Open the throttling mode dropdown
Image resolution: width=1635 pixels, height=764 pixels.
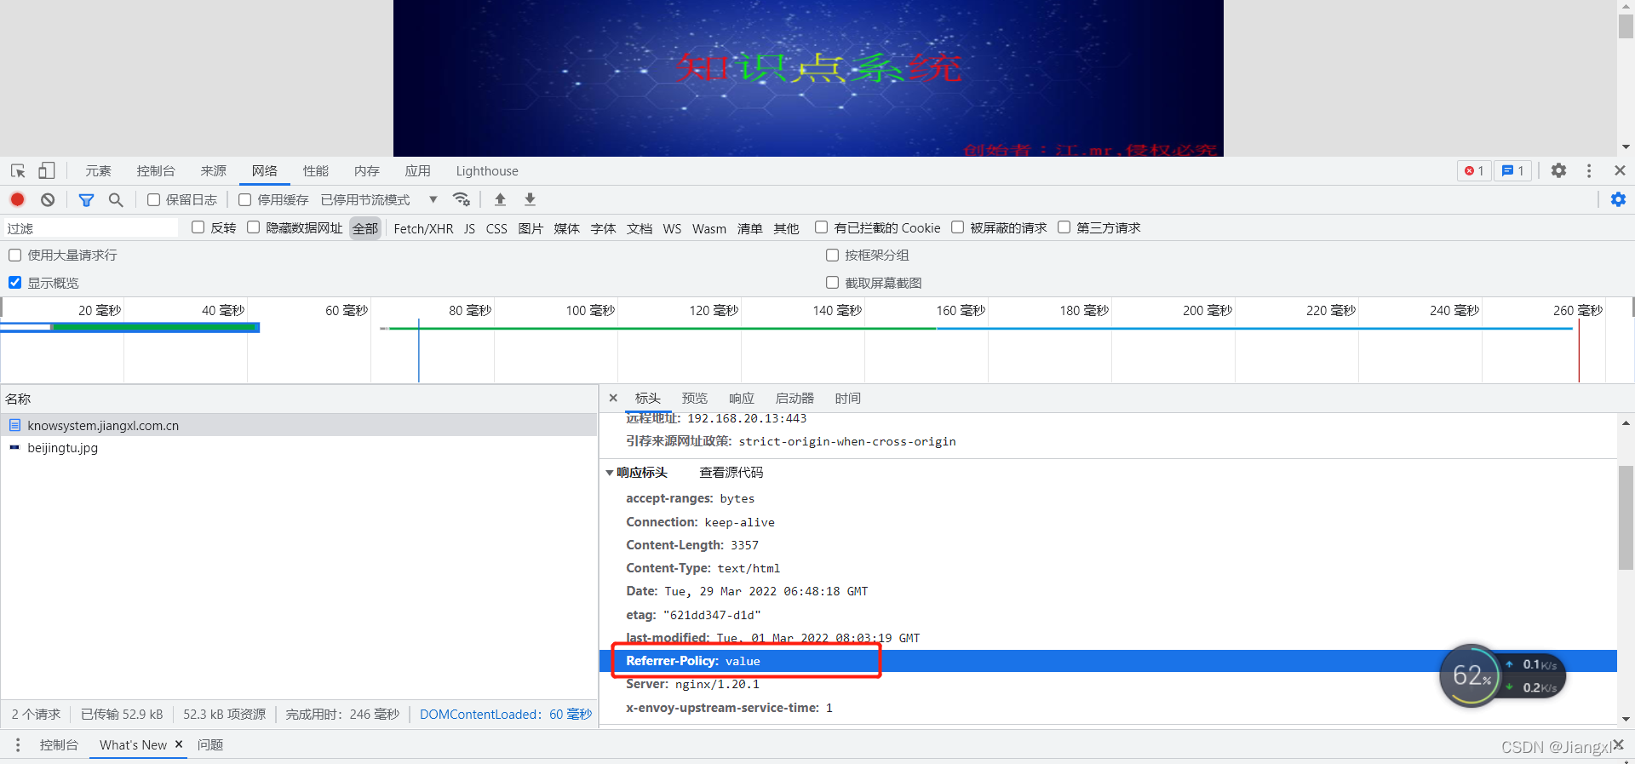click(379, 199)
